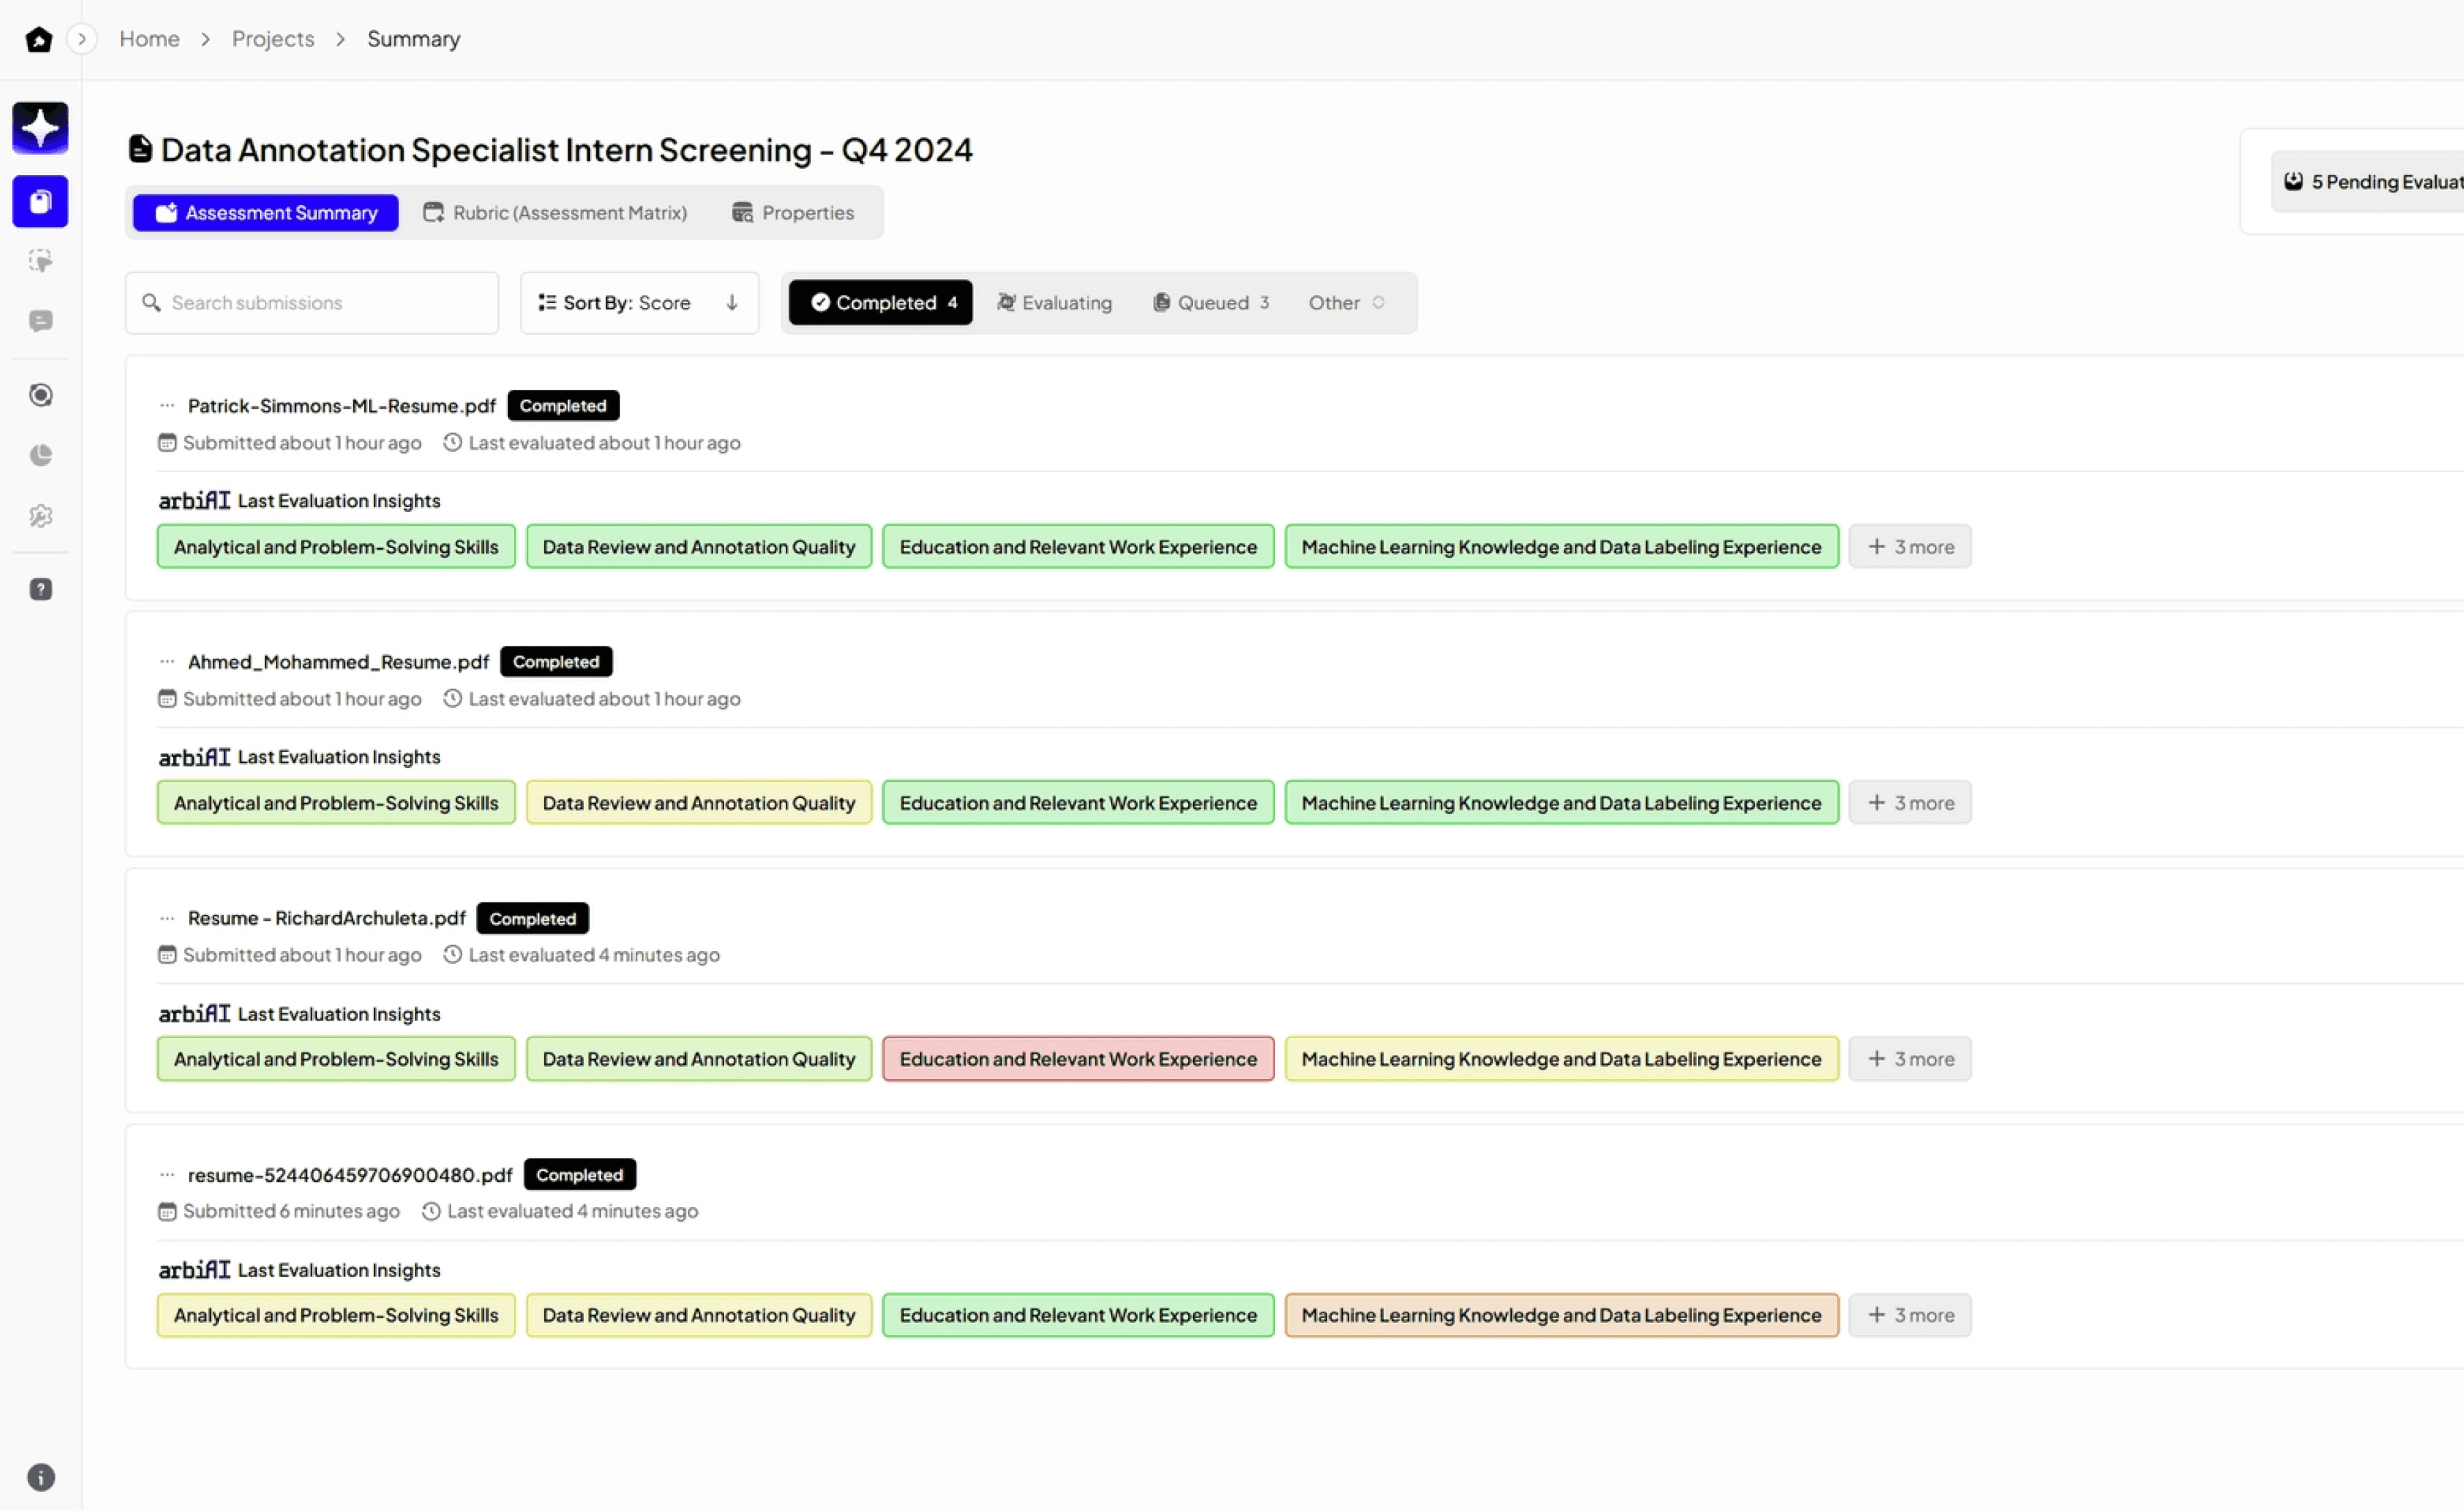Open the circular target sidebar icon
Image resolution: width=2464 pixels, height=1511 pixels.
pos(40,395)
